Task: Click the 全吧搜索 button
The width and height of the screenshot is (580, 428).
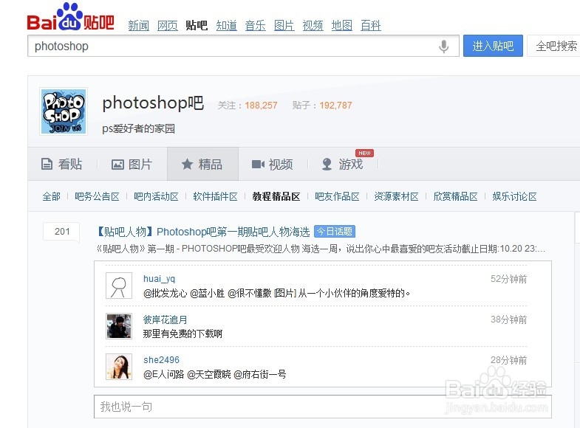Action: pos(553,46)
